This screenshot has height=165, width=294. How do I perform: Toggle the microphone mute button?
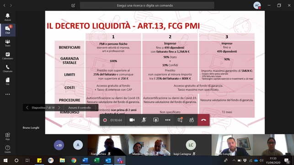coord(144,120)
